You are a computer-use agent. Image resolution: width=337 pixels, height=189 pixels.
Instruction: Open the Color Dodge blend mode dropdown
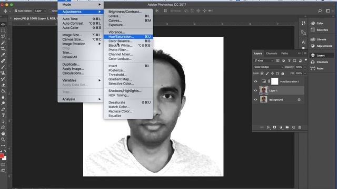[268, 67]
